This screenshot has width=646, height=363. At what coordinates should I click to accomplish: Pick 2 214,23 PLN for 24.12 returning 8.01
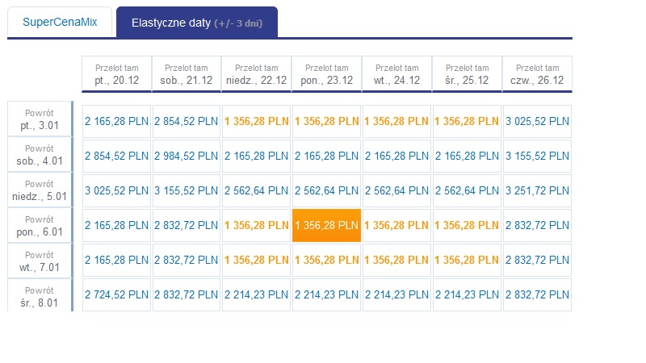(x=396, y=294)
